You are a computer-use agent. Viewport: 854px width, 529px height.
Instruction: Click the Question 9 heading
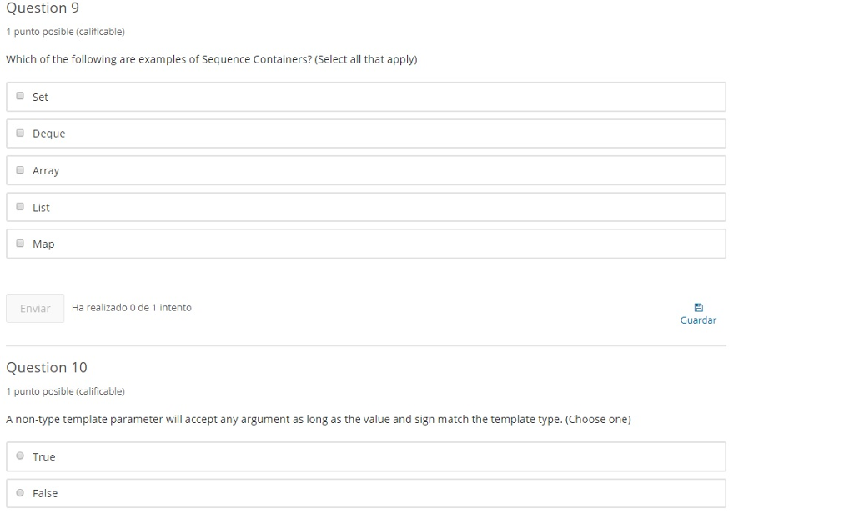coord(43,8)
